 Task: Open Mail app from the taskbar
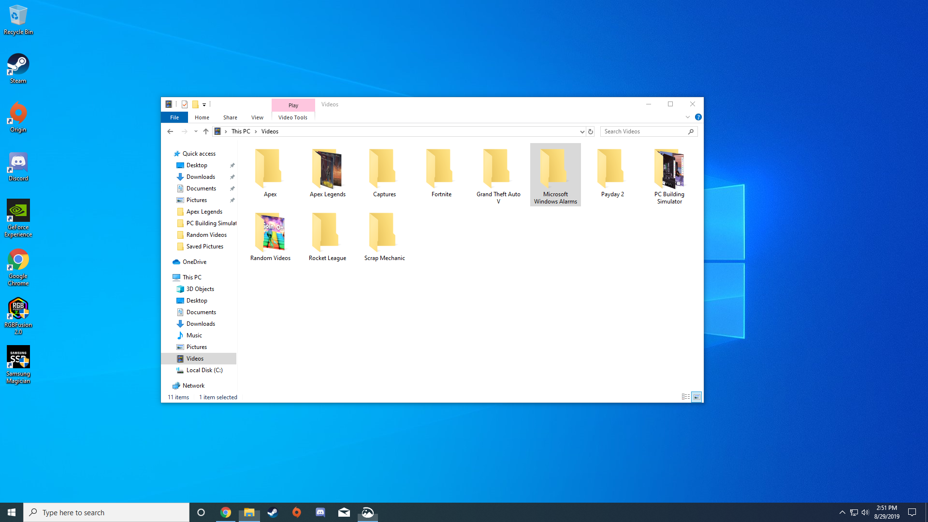tap(344, 512)
